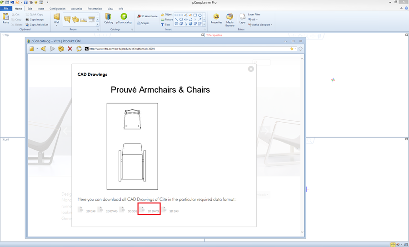Open the Catalogs group dialog launcher
The height and width of the screenshot is (247, 409).
tap(132, 30)
